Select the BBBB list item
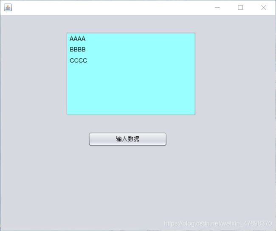Screen dimensions: 276x231 pos(131,50)
